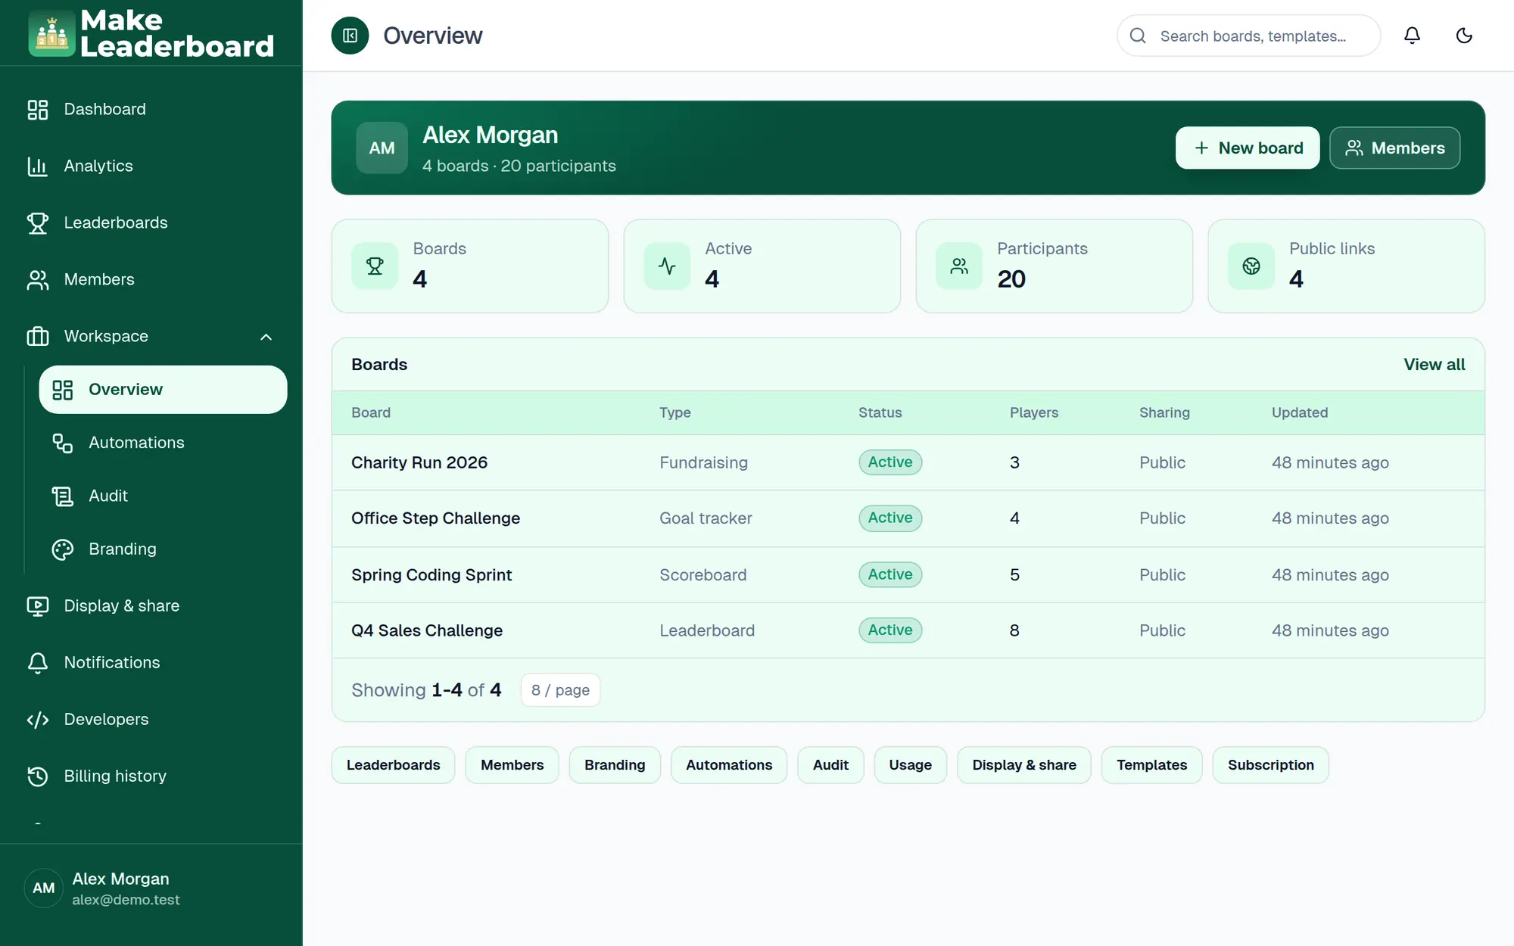The image size is (1514, 946).
Task: Click the people icon on the Participants card
Action: click(959, 266)
